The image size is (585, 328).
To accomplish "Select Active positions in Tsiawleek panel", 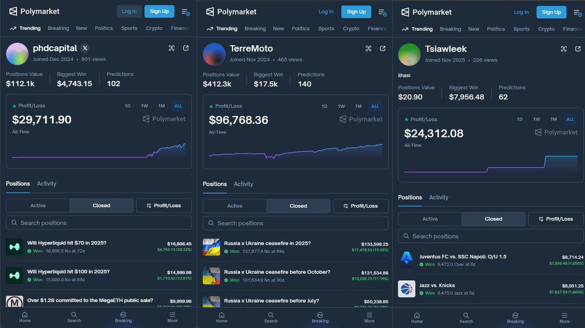I will coord(430,219).
